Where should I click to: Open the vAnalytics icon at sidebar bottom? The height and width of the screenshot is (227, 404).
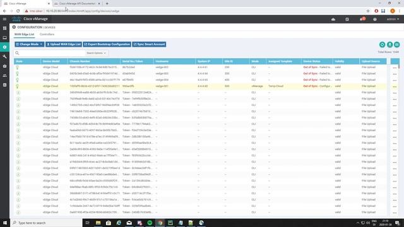click(x=4, y=85)
